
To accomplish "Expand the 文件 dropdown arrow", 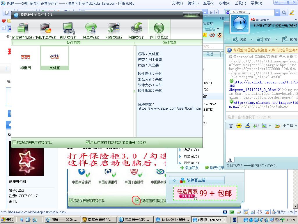I will coord(276,39).
